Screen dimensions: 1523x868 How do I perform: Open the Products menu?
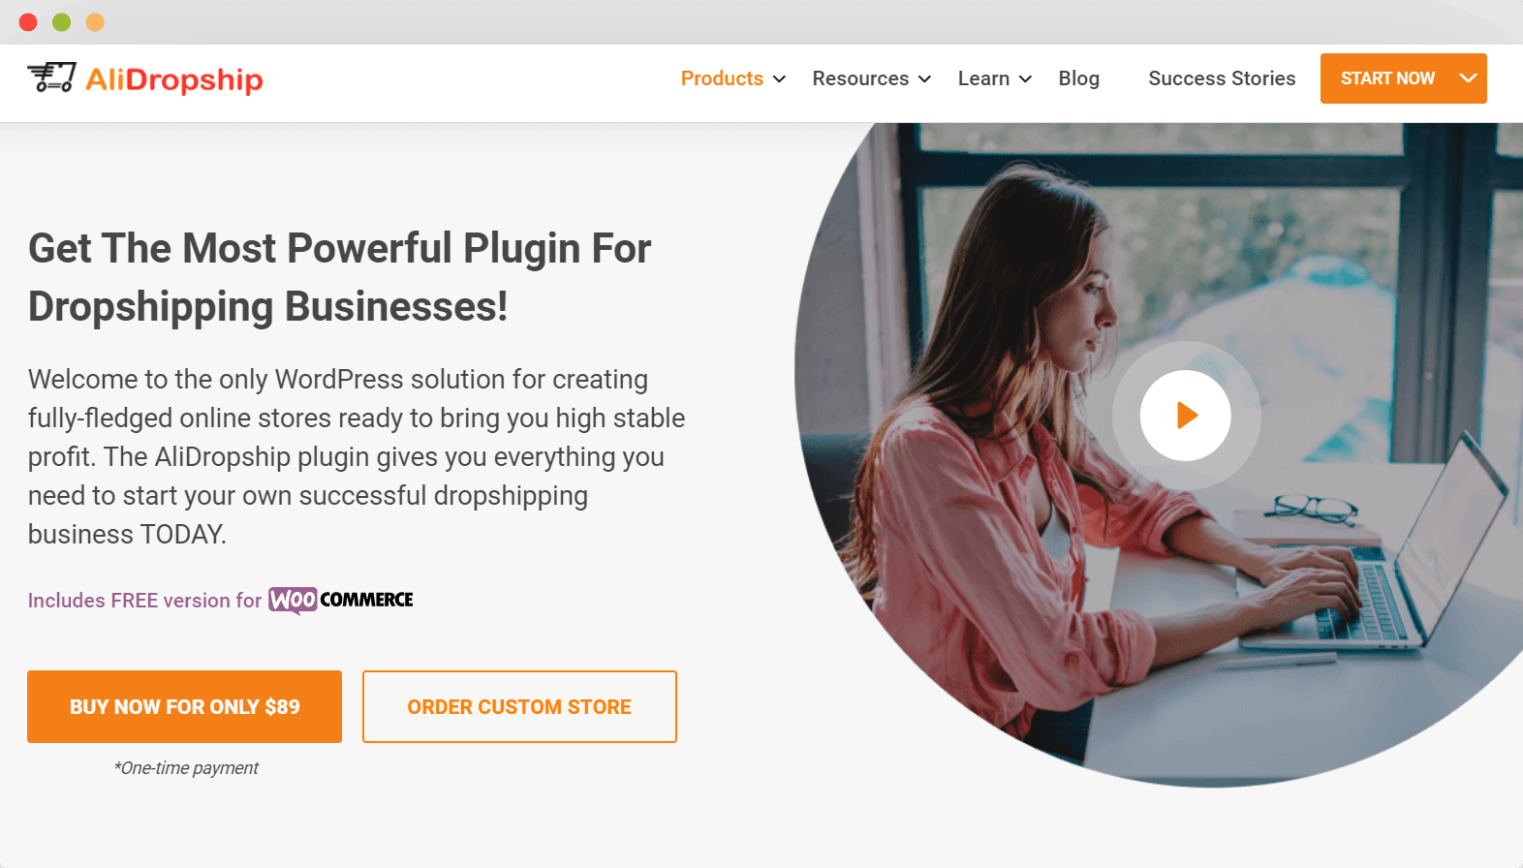pyautogui.click(x=722, y=78)
